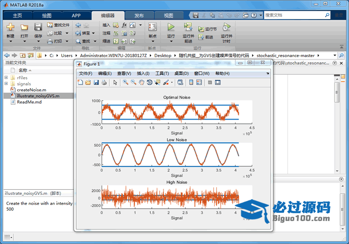The height and width of the screenshot is (244, 349).
Task: Click the Save (保存) floppy disk icon
Action: (38, 27)
